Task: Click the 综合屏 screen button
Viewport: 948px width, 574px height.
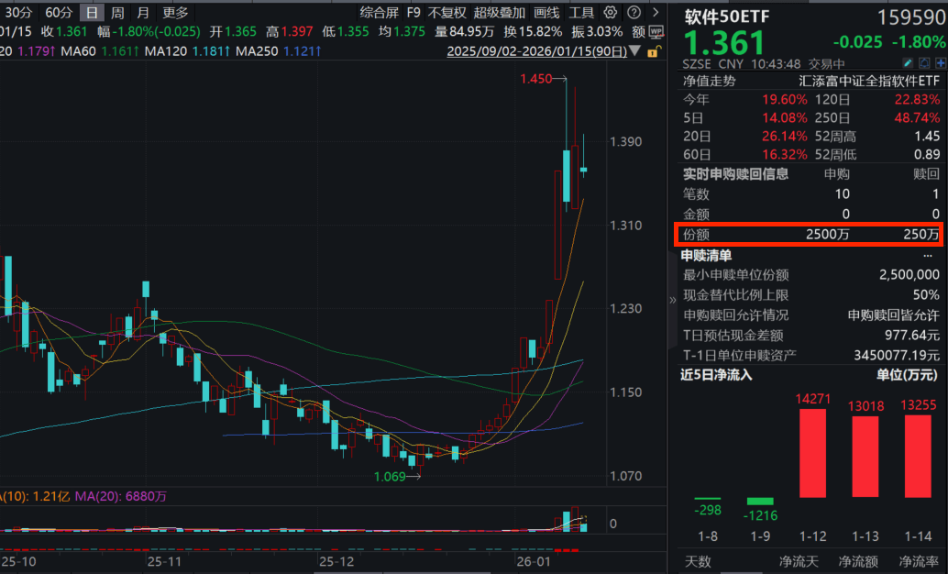Action: (x=378, y=13)
